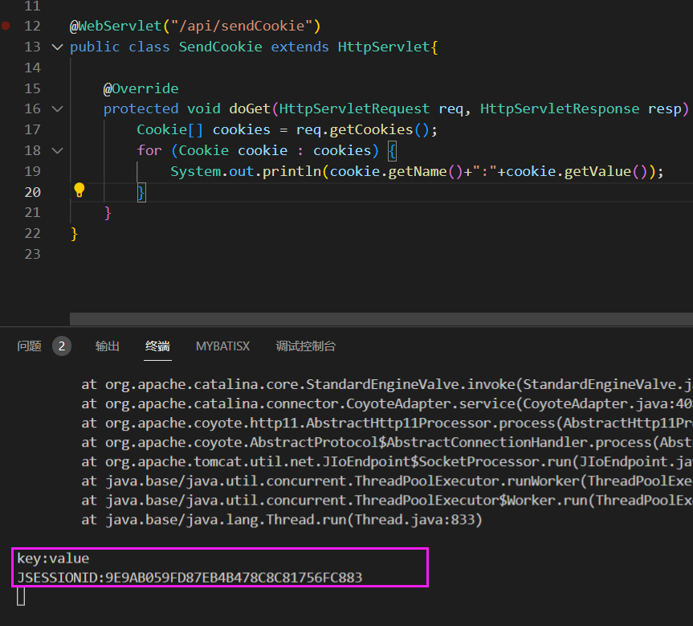This screenshot has height=626, width=693.
Task: Click the HttpServlet class name on line 13
Action: pos(384,47)
